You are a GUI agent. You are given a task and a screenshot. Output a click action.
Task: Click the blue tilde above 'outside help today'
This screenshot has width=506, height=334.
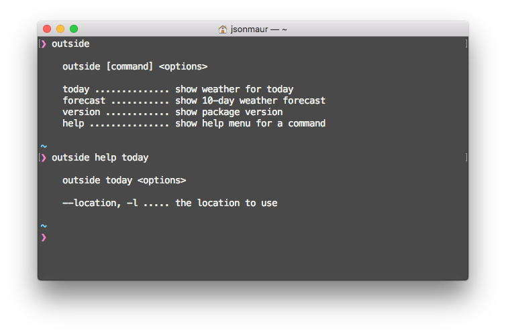click(x=44, y=147)
